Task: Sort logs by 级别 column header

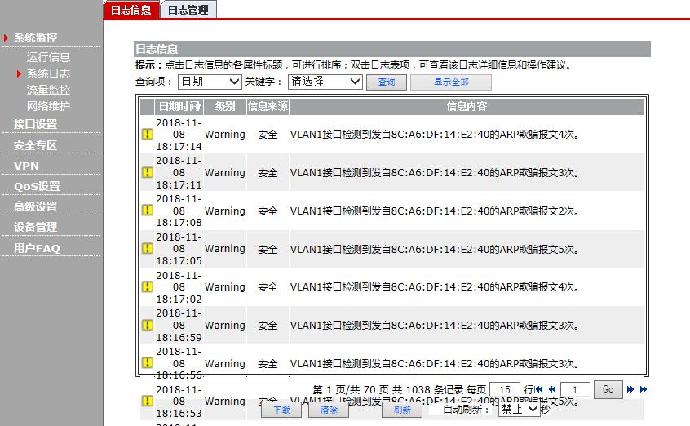Action: 225,107
